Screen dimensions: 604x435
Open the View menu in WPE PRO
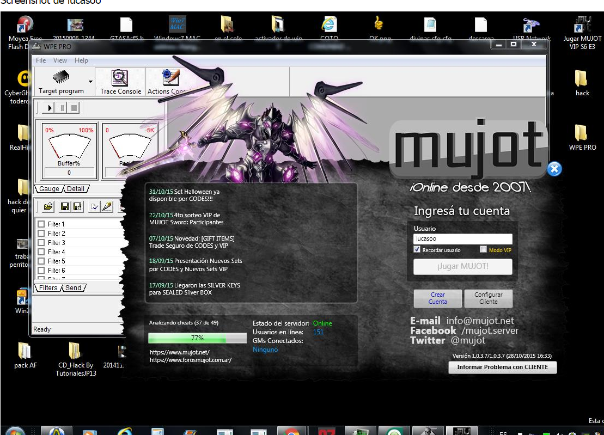60,60
